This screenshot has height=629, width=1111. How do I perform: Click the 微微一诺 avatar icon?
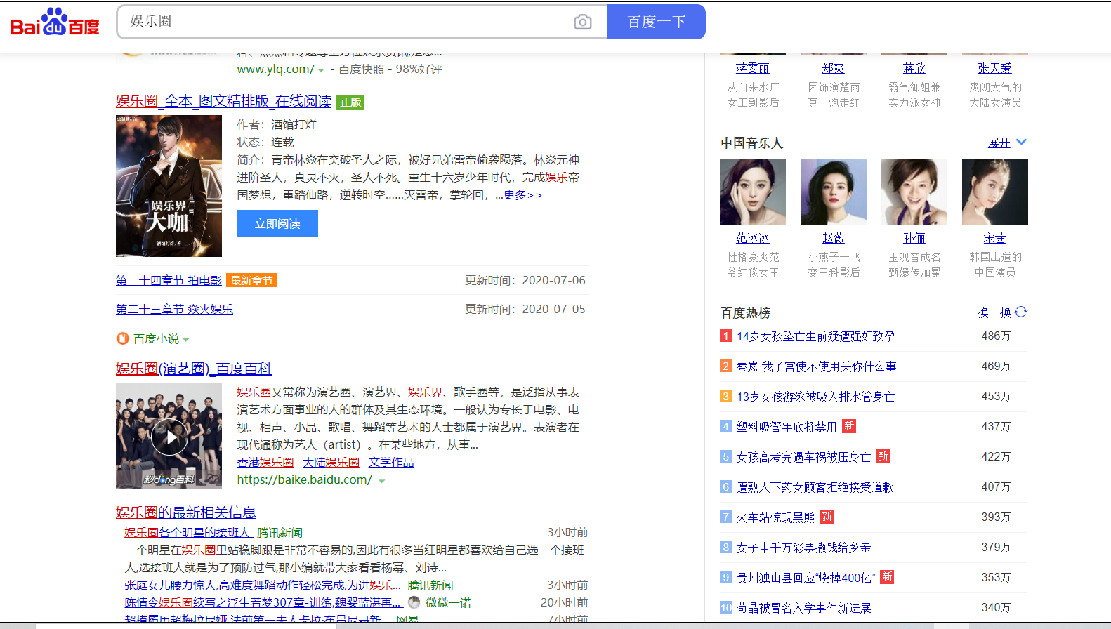pyautogui.click(x=414, y=602)
